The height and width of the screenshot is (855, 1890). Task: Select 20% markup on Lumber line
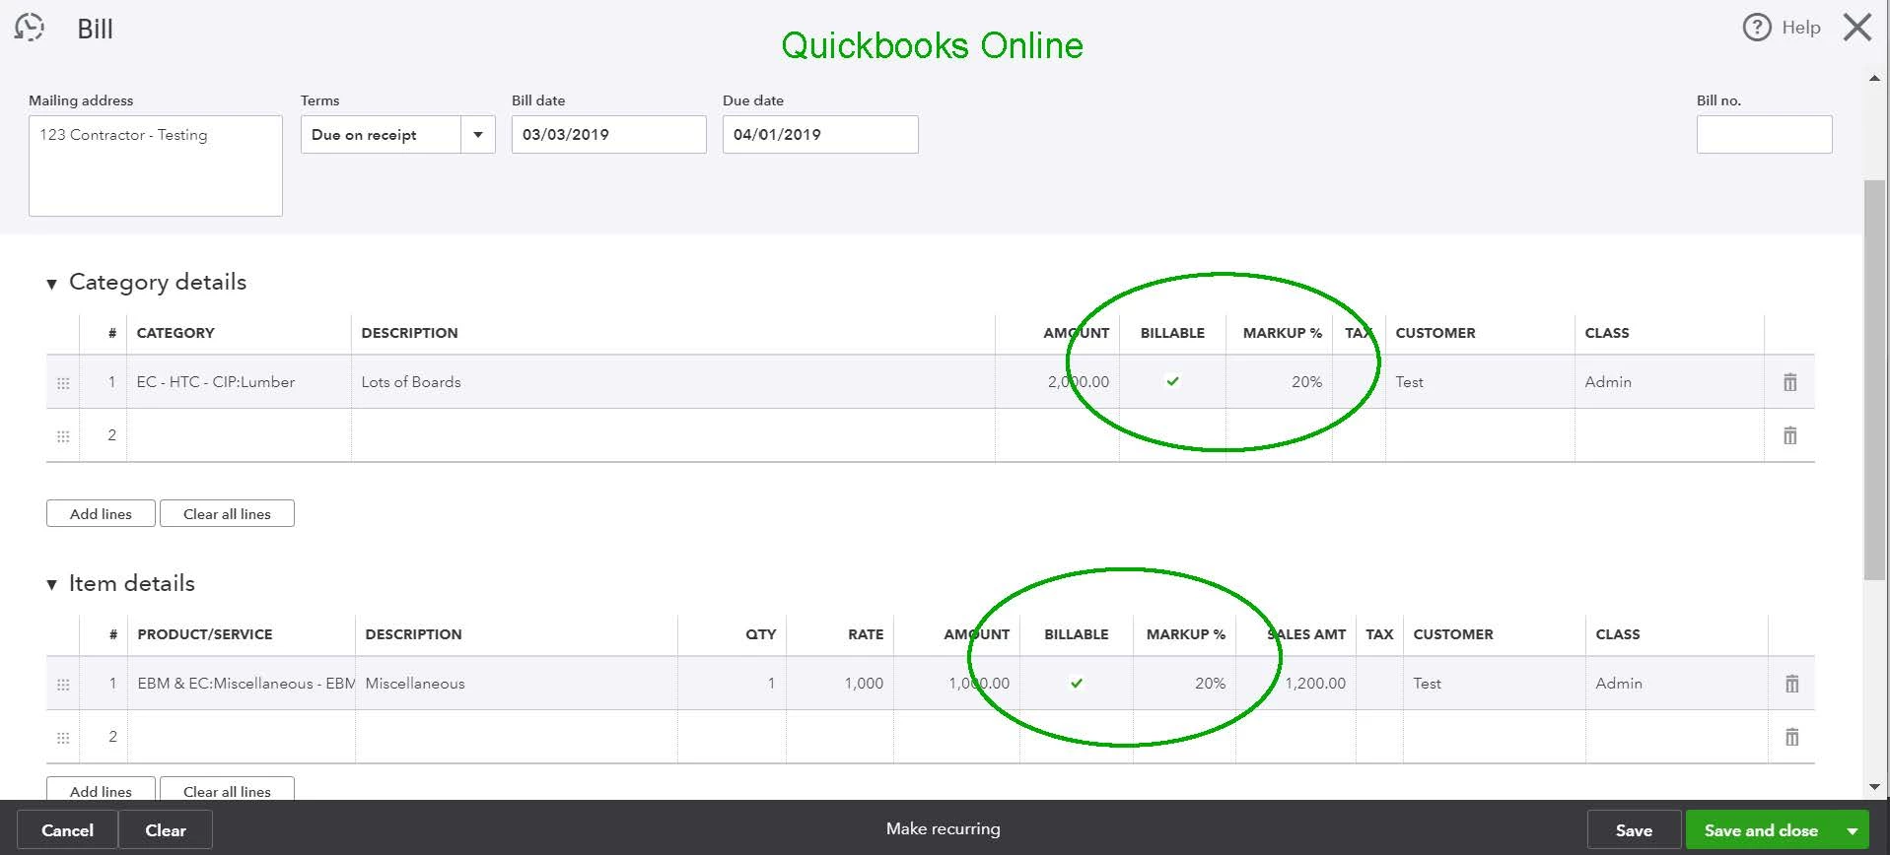pyautogui.click(x=1279, y=382)
